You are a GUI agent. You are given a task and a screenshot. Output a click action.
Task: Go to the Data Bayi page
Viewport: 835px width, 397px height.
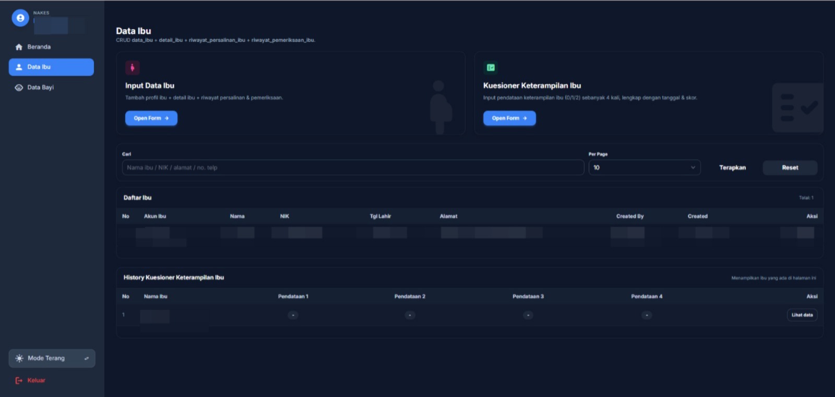pyautogui.click(x=41, y=88)
